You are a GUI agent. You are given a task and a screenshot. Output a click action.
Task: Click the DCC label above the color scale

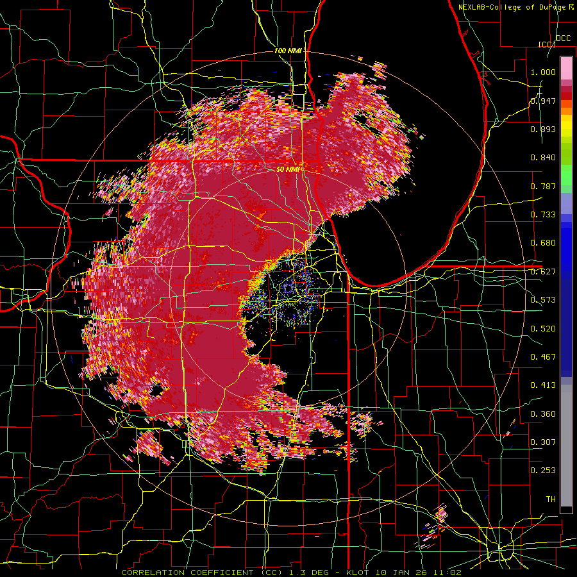[x=564, y=38]
